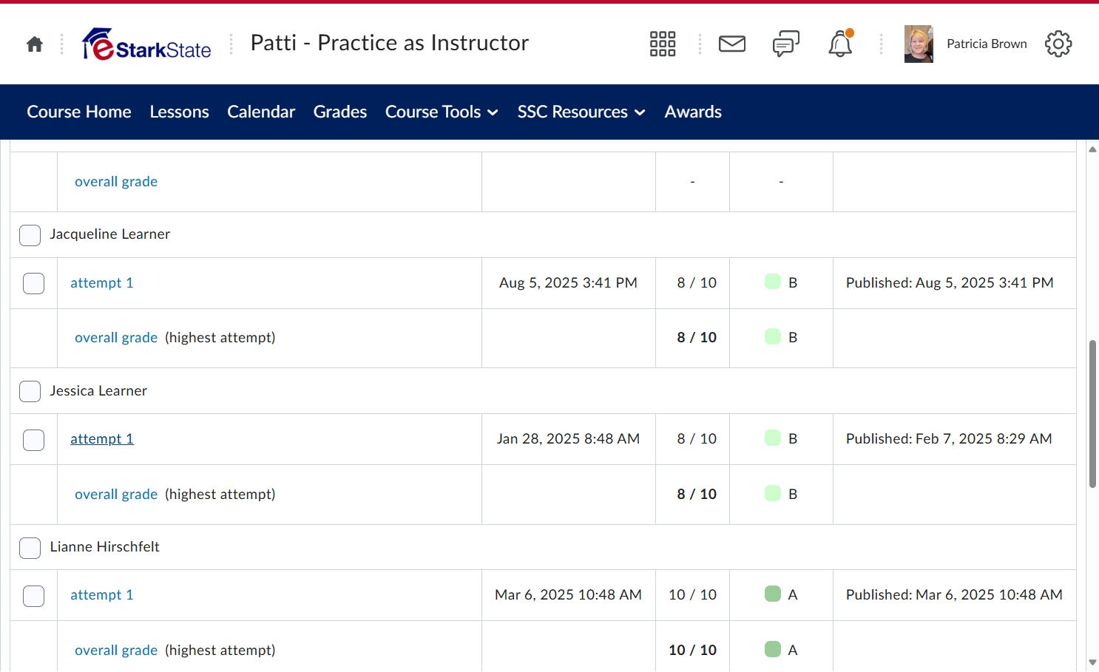This screenshot has height=672, width=1099.
Task: Open Jessica Learner's overall grade link
Action: coord(116,494)
